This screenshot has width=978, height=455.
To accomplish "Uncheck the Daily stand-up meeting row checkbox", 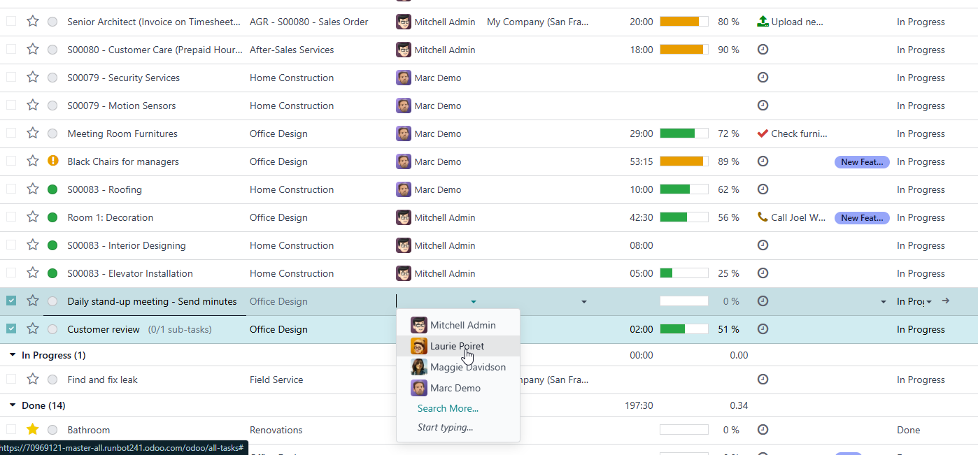I will pyautogui.click(x=11, y=301).
